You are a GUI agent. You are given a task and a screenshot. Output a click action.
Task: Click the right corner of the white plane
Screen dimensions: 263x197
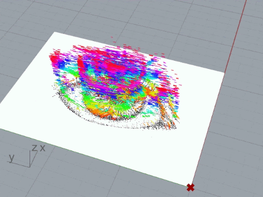point(224,73)
